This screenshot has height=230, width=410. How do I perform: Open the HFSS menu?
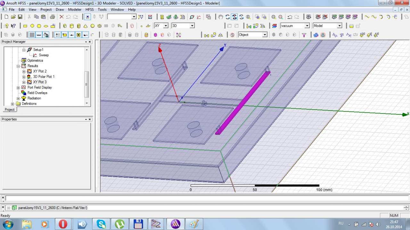[89, 10]
